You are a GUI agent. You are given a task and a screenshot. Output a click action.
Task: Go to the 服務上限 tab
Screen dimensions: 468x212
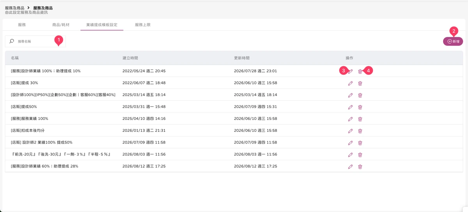(x=143, y=25)
